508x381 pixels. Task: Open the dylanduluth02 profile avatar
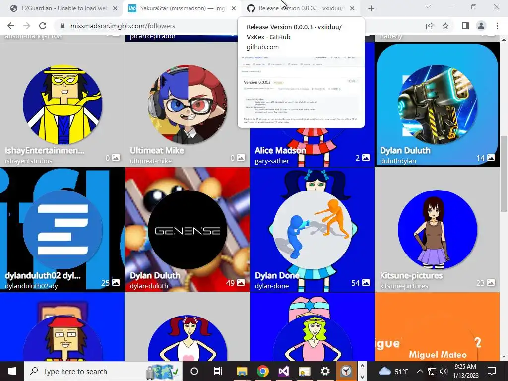[x=63, y=230]
